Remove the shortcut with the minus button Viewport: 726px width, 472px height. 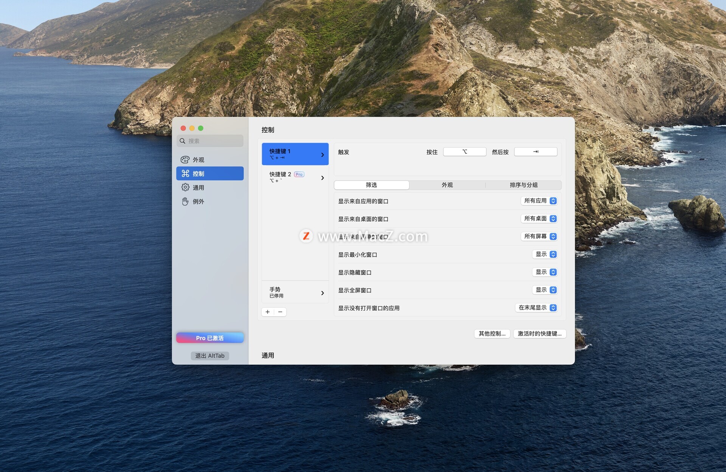click(x=280, y=312)
